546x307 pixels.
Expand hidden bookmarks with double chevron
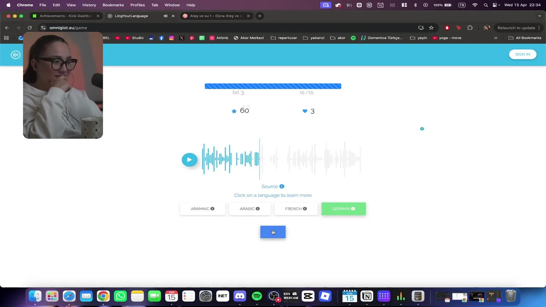click(x=496, y=38)
